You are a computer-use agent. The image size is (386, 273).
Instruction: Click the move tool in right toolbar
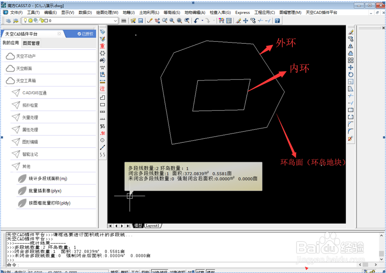(x=350, y=67)
